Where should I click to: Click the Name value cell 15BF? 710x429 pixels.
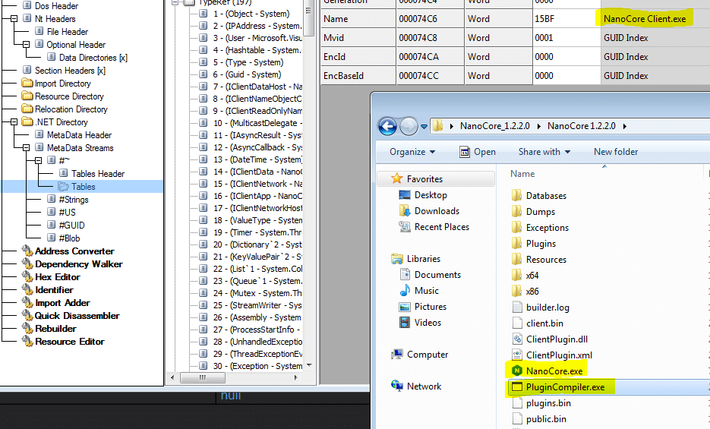(566, 19)
